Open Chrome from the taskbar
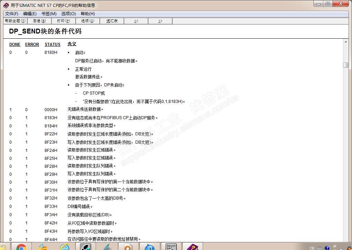The height and width of the screenshot is (250, 352). pos(21,247)
